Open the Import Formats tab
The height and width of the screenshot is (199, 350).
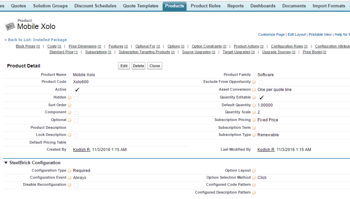[329, 6]
